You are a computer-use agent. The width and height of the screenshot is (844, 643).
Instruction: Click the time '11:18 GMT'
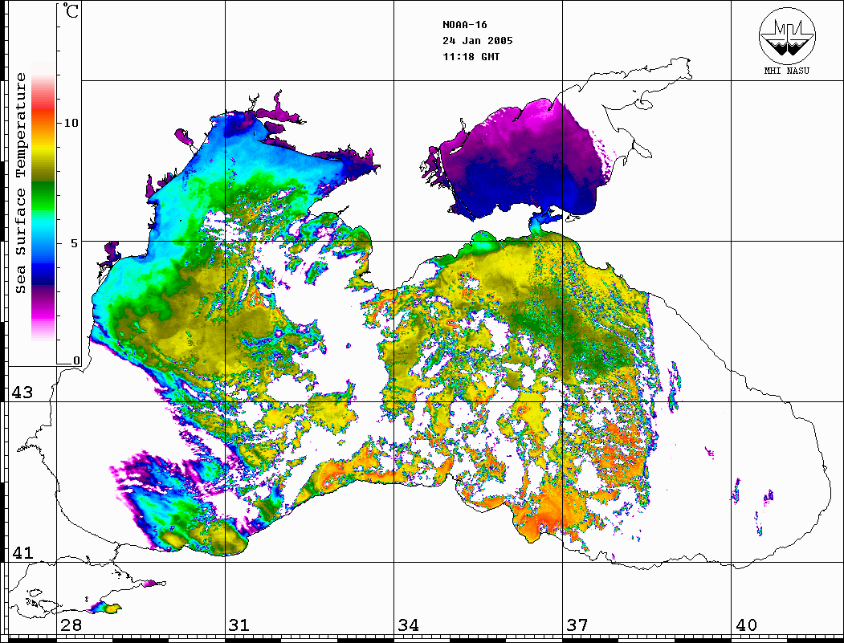471,56
